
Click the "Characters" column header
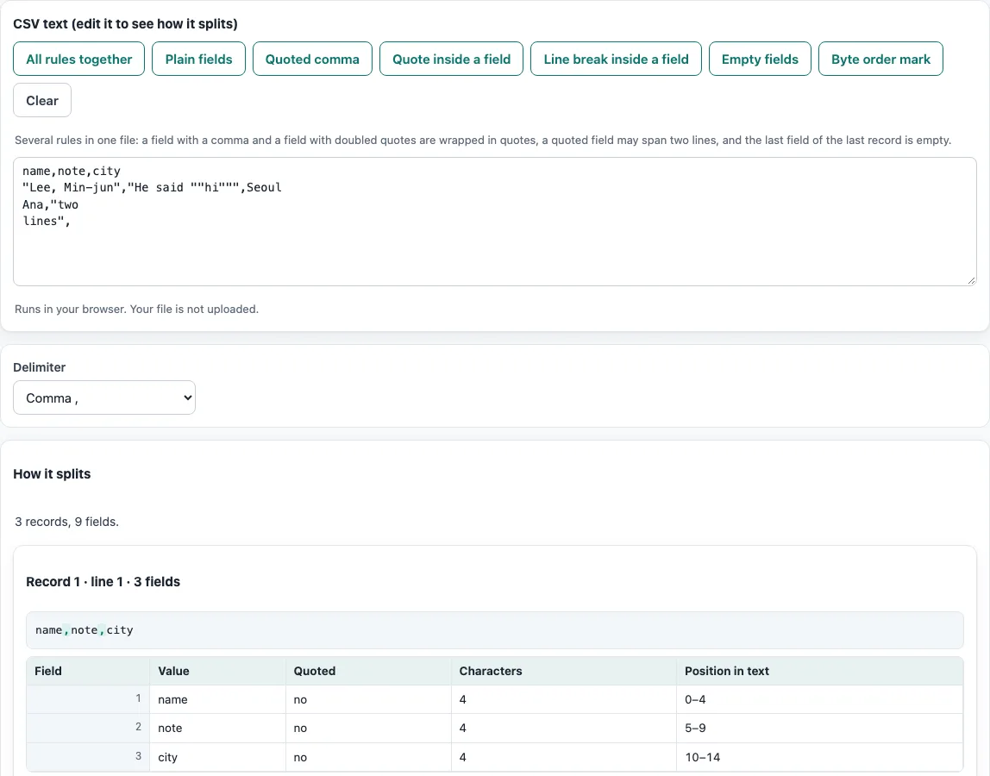563,671
